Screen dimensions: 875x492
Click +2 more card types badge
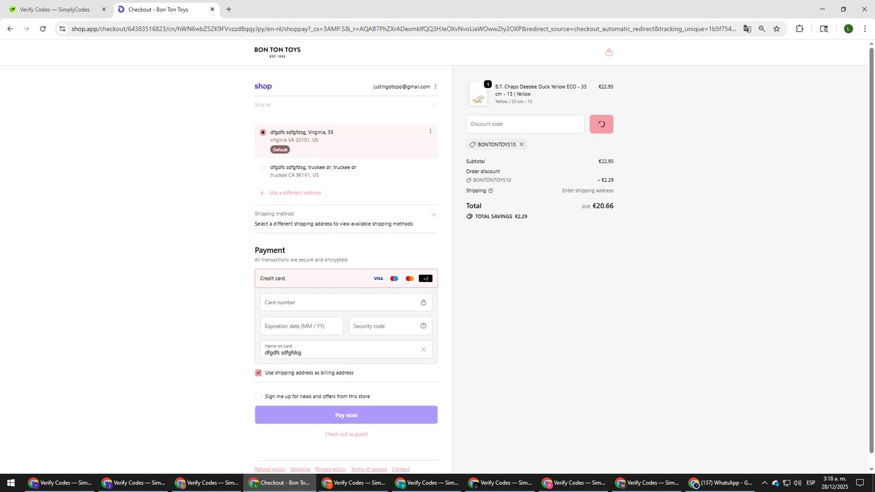pos(426,279)
